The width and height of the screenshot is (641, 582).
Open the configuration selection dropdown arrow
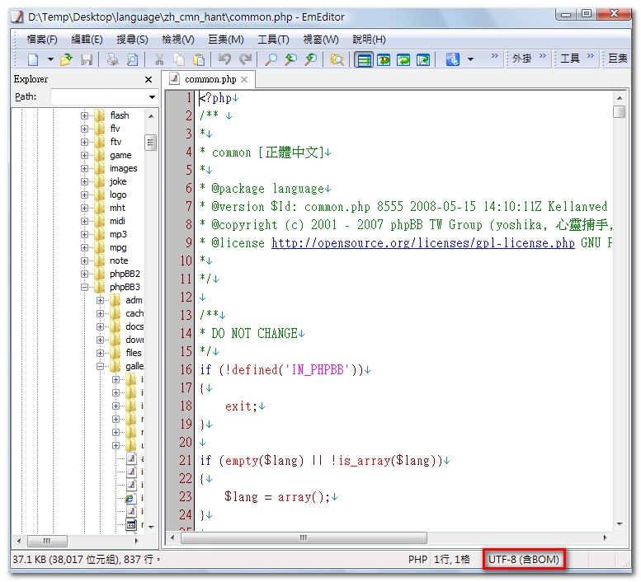pyautogui.click(x=470, y=59)
